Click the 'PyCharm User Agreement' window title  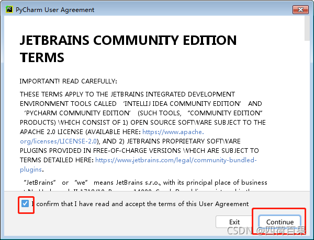(55, 10)
